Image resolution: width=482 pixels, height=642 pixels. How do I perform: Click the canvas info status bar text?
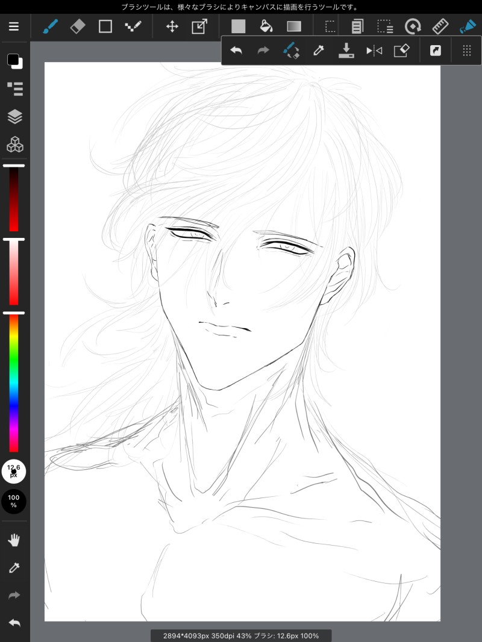(241, 636)
